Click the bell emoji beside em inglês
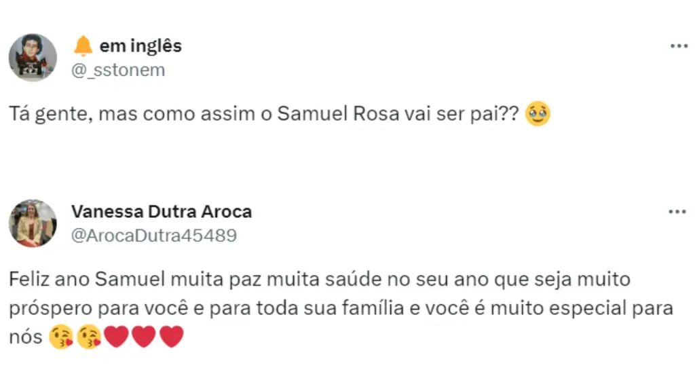The height and width of the screenshot is (391, 695). click(83, 46)
